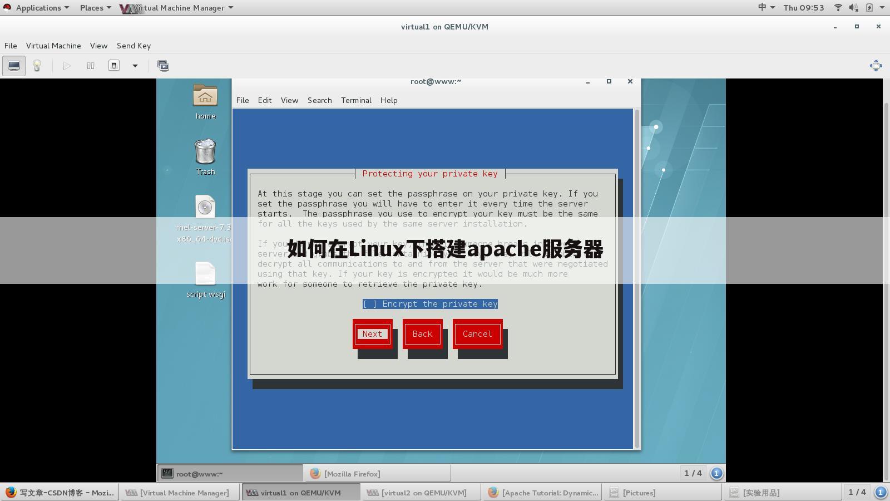
Task: Open the terminal View menu
Action: coord(289,100)
